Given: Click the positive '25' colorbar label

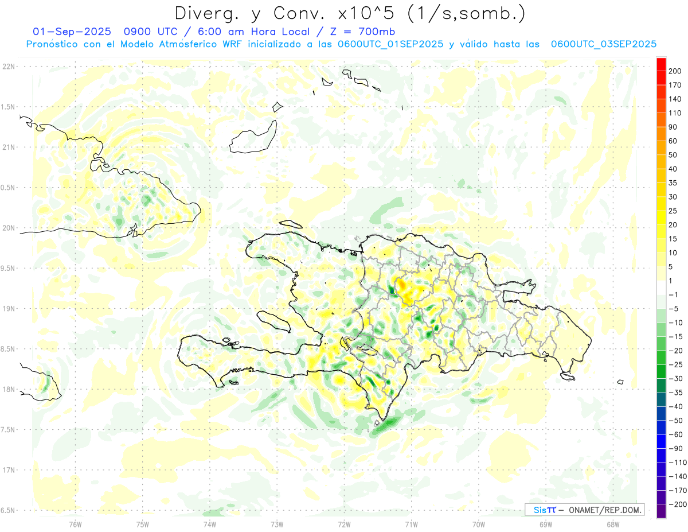Looking at the screenshot, I should [674, 211].
